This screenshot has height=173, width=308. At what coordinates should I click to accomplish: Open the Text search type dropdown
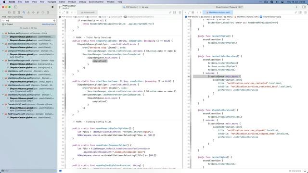[10, 17]
